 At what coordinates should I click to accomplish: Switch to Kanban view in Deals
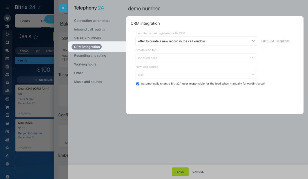click(23, 51)
